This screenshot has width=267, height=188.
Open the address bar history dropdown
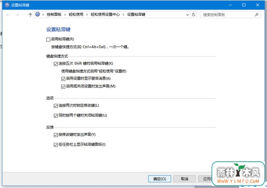tap(187, 15)
